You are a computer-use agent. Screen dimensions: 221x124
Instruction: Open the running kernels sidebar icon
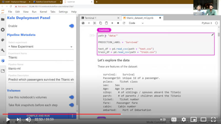[x=3, y=30]
